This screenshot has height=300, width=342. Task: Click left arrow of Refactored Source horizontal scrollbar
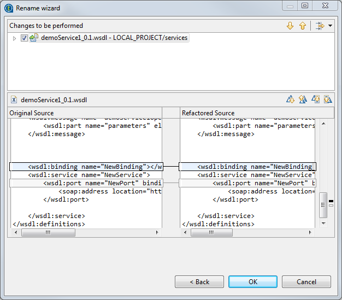(185, 233)
